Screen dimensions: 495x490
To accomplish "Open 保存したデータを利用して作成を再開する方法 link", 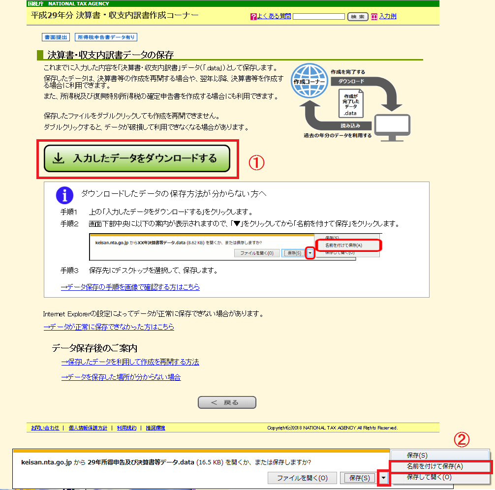I will pos(130,362).
